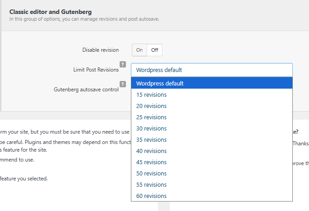Turn Disable revision to On
309x211 pixels.
click(x=139, y=50)
